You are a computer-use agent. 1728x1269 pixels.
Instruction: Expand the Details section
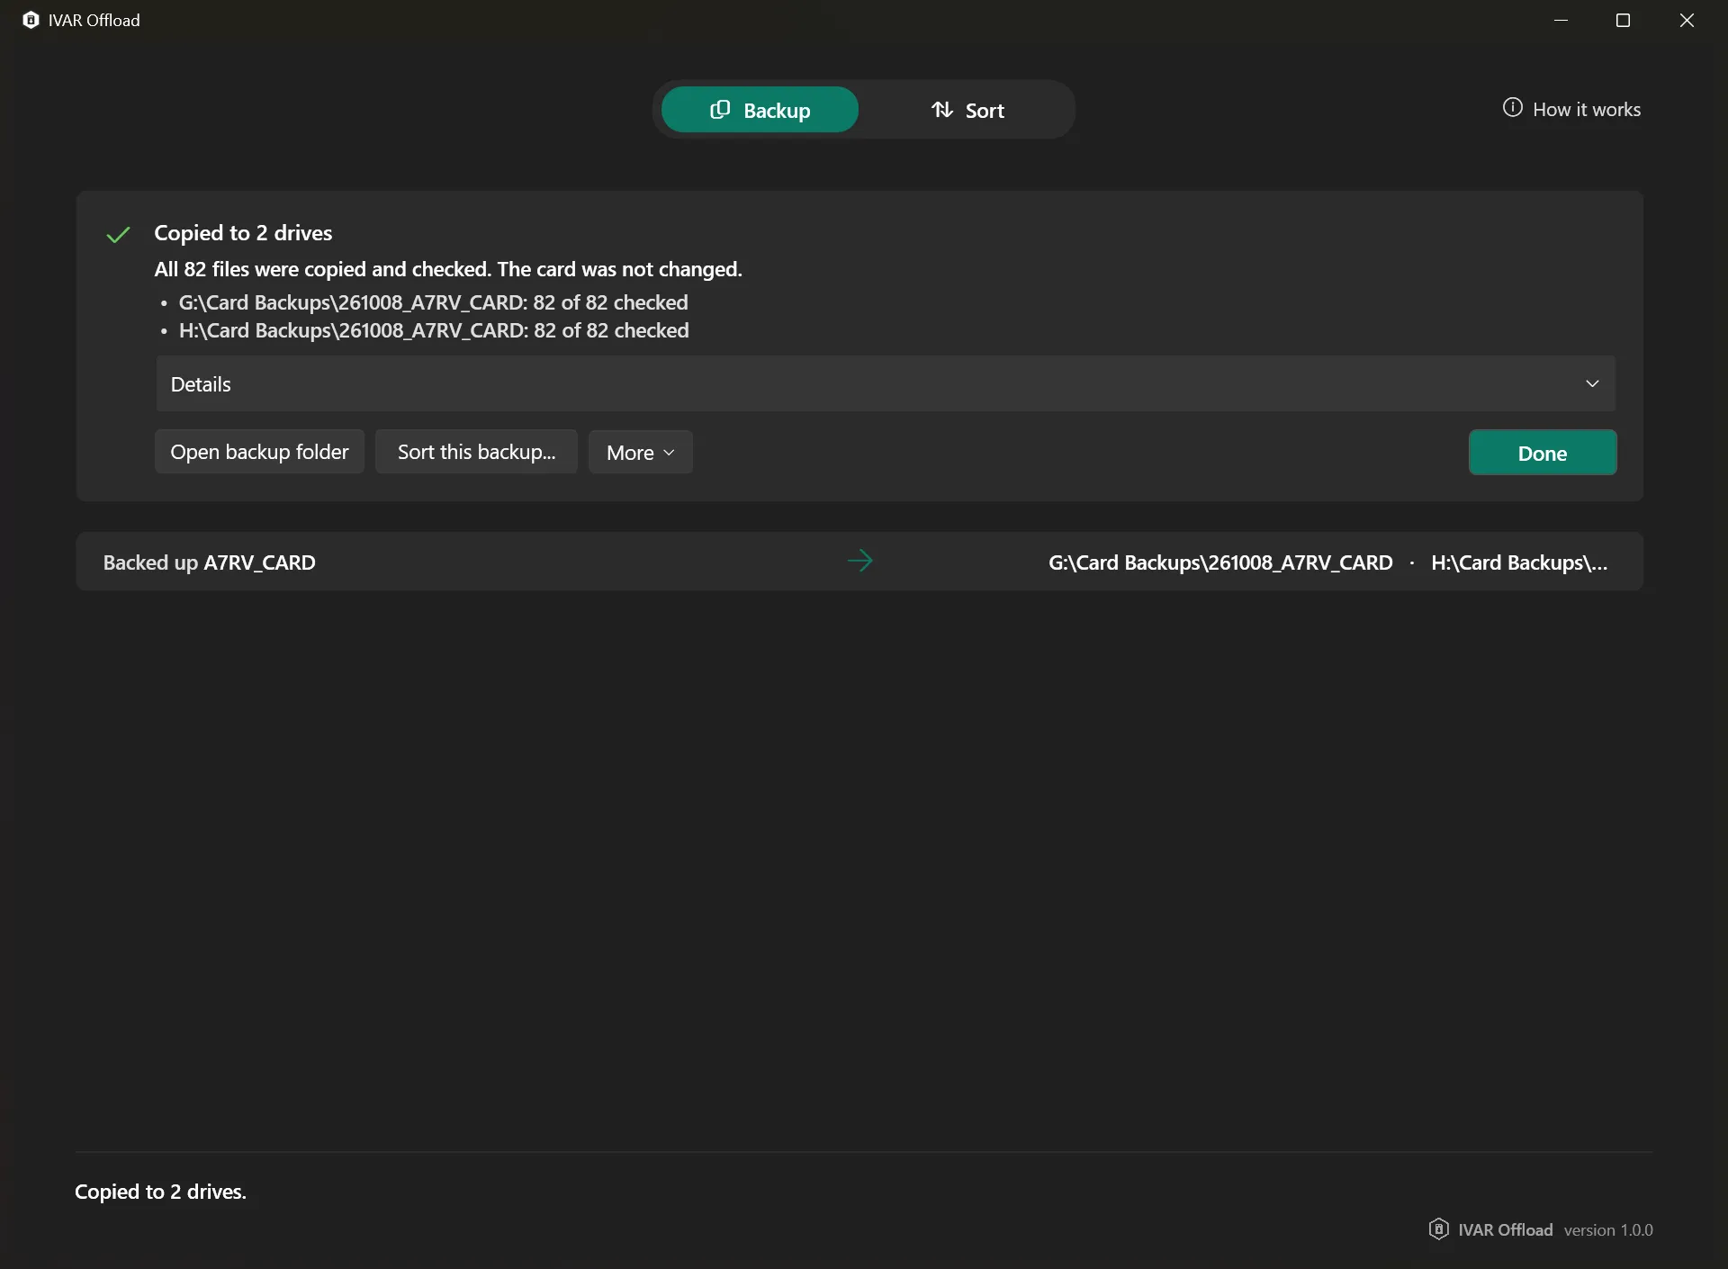[886, 383]
